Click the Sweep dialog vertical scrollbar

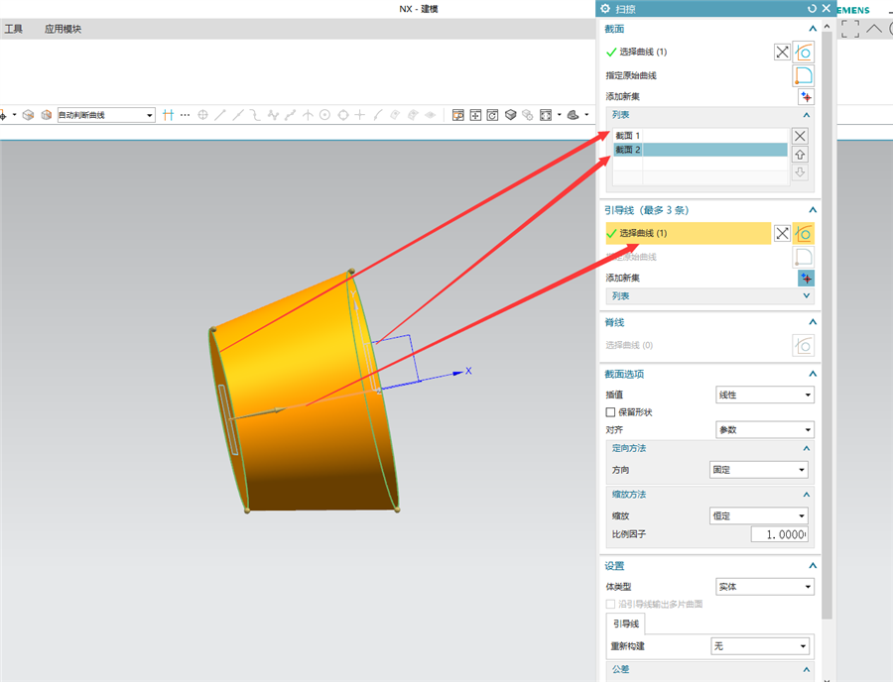[827, 324]
